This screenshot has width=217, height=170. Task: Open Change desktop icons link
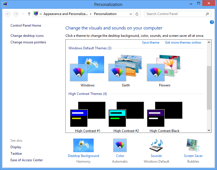tap(27, 36)
